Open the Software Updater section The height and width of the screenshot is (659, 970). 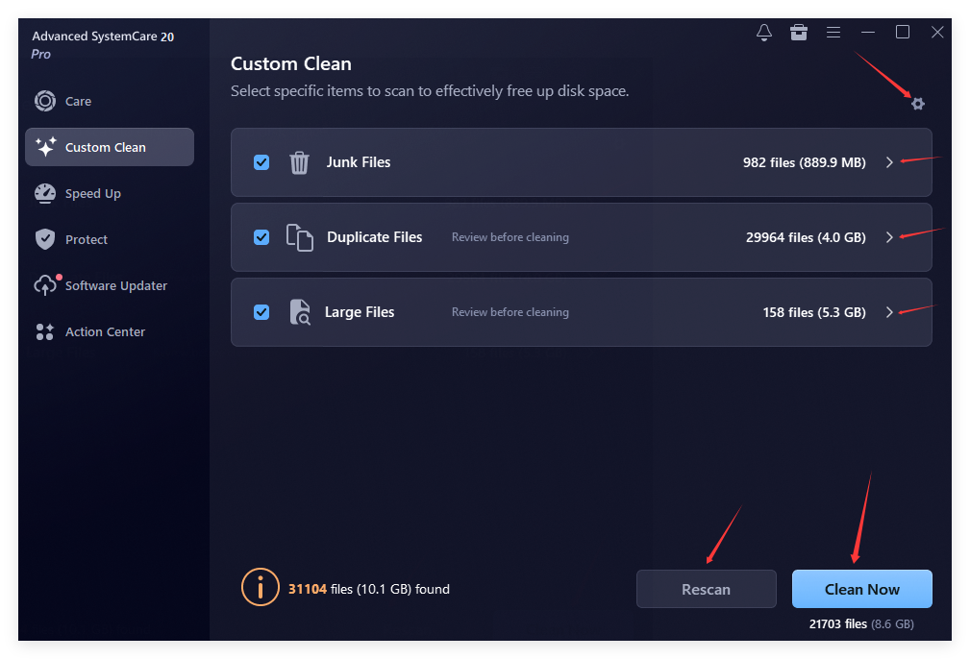point(110,285)
